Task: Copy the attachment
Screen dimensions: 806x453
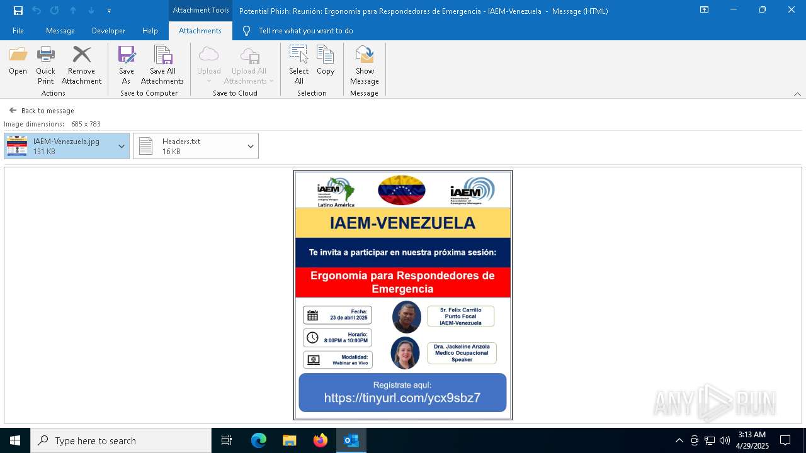Action: (x=326, y=62)
